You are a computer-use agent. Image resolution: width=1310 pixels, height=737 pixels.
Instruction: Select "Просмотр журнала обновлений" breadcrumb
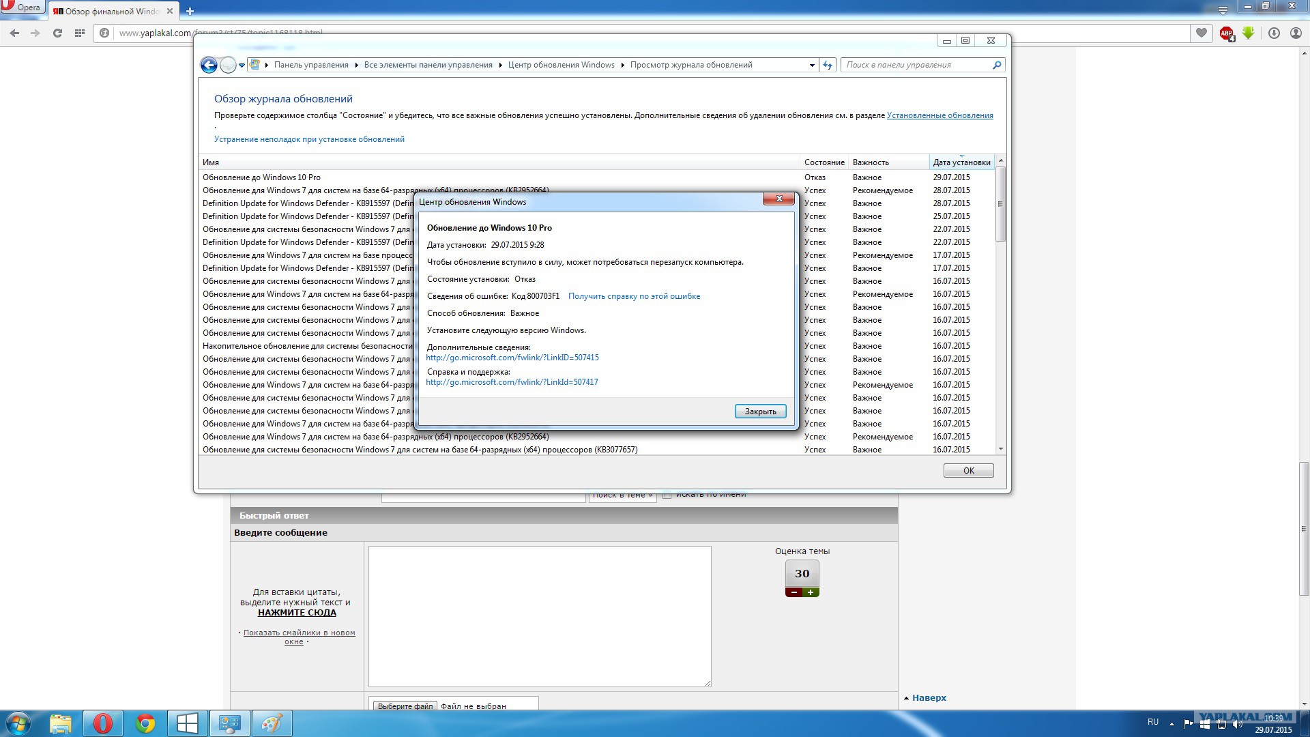point(691,65)
